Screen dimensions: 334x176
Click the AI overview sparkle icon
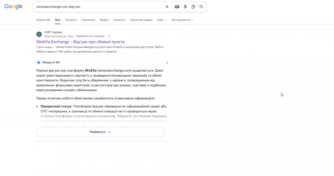[39, 62]
